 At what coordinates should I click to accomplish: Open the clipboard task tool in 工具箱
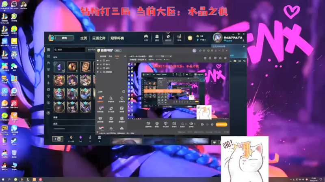coord(121,98)
